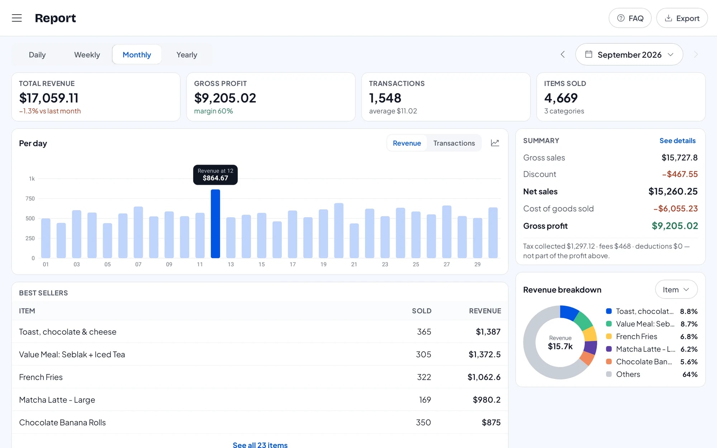
Task: Click the calendar icon in date picker
Action: pos(588,54)
